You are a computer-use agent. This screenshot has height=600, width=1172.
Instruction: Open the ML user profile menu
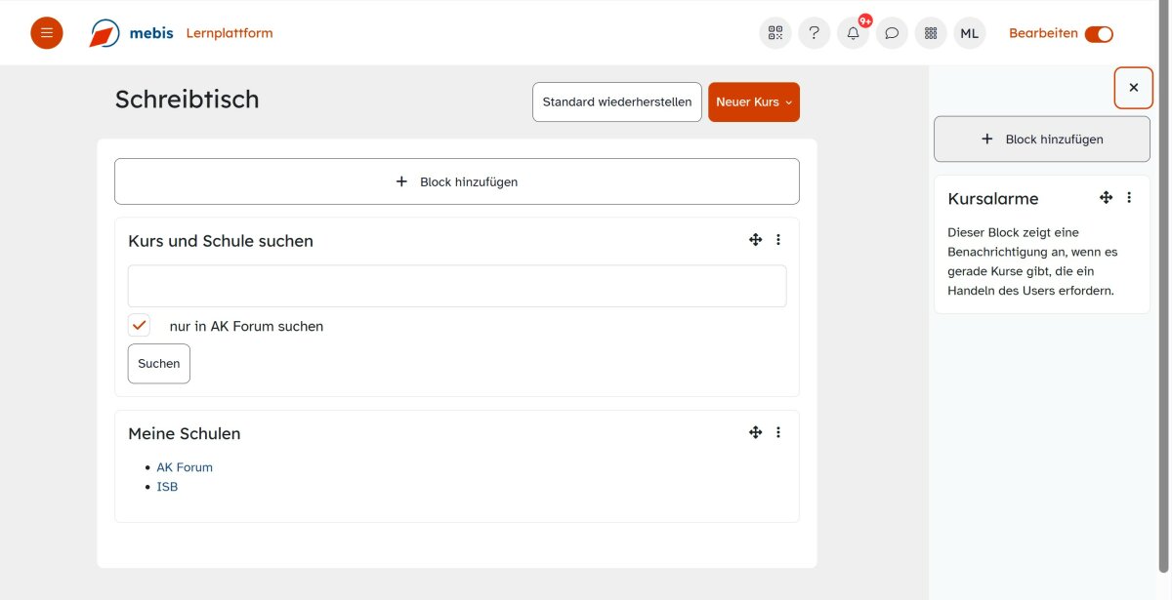(x=969, y=33)
